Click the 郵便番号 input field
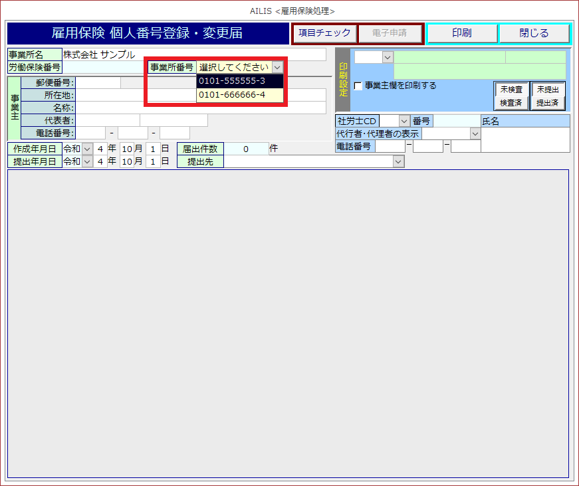The height and width of the screenshot is (486, 579). tap(98, 83)
